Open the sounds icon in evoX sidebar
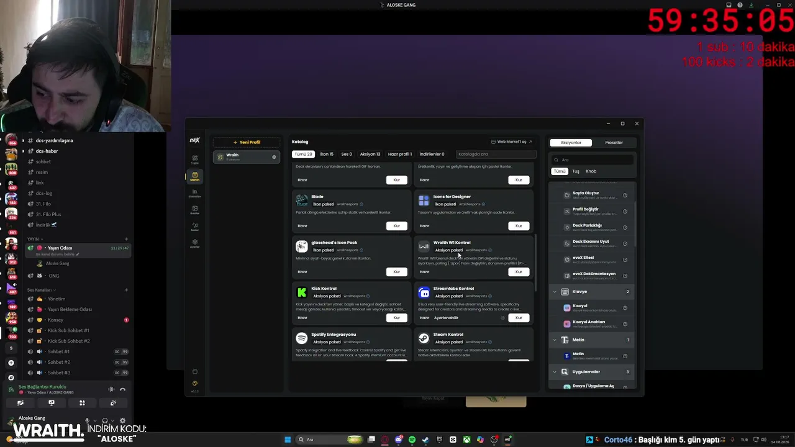The width and height of the screenshot is (795, 447). 194,227
